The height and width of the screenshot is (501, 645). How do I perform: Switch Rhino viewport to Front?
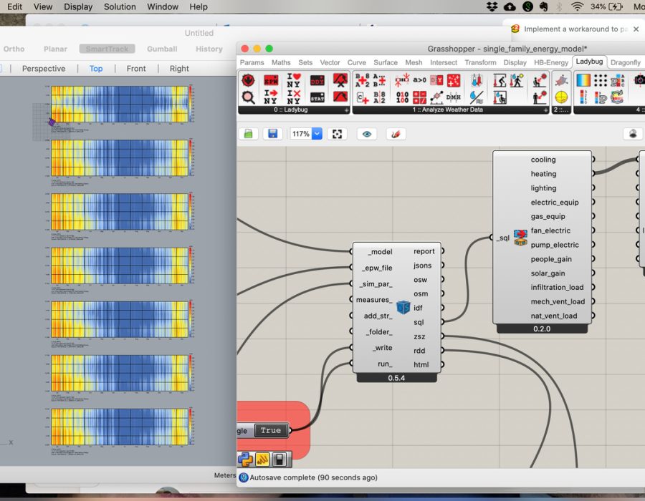click(136, 69)
